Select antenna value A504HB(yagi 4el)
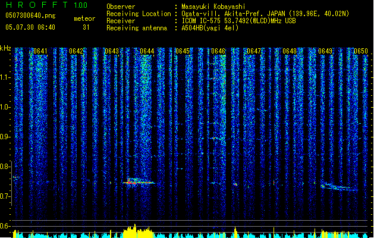374x238 pixels. (x=210, y=28)
